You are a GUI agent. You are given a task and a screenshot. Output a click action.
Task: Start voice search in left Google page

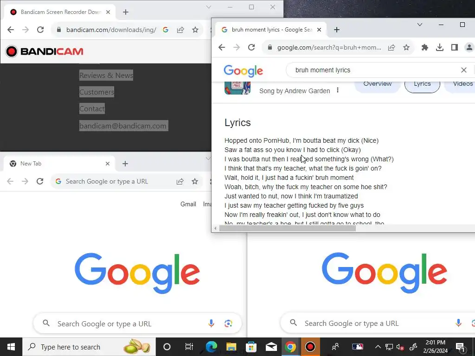click(x=211, y=324)
